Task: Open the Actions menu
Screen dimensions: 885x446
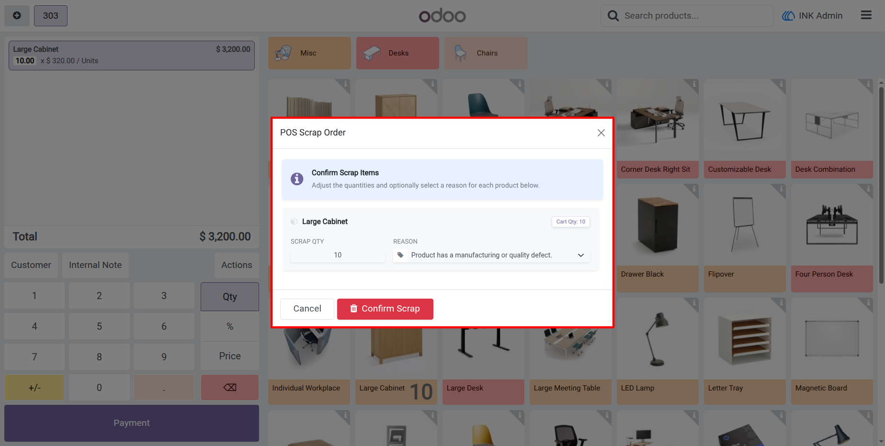Action: click(x=237, y=265)
